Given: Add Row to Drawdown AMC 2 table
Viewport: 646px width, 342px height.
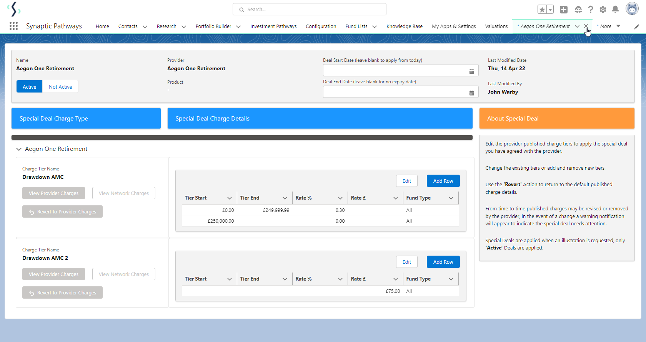Looking at the screenshot, I should tap(443, 262).
